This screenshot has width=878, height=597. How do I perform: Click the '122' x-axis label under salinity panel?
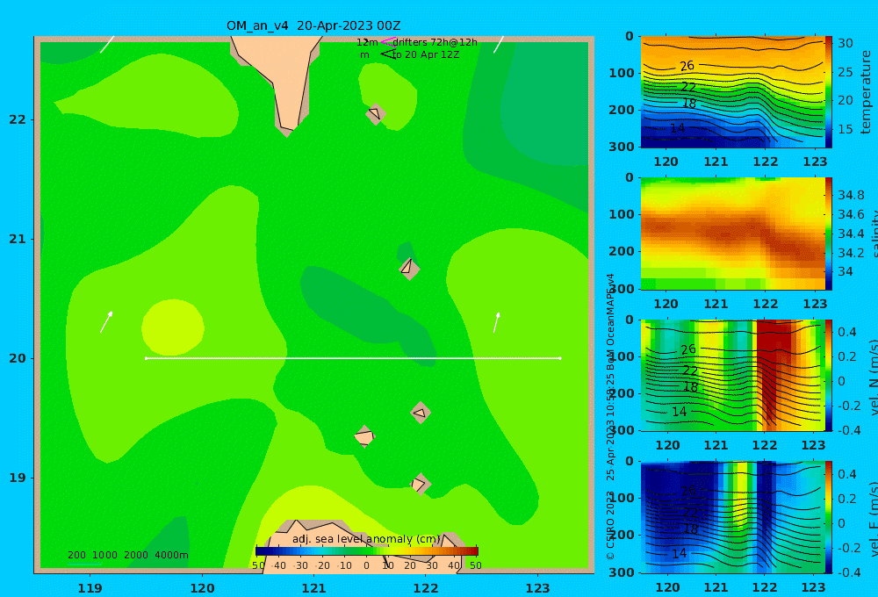[766, 304]
